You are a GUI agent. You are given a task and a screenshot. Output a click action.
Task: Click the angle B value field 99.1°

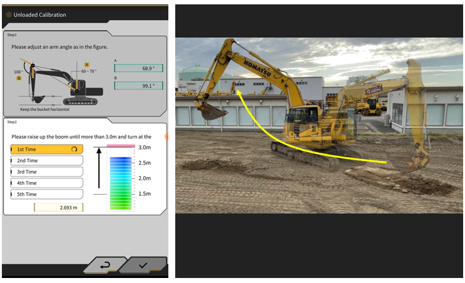point(138,86)
